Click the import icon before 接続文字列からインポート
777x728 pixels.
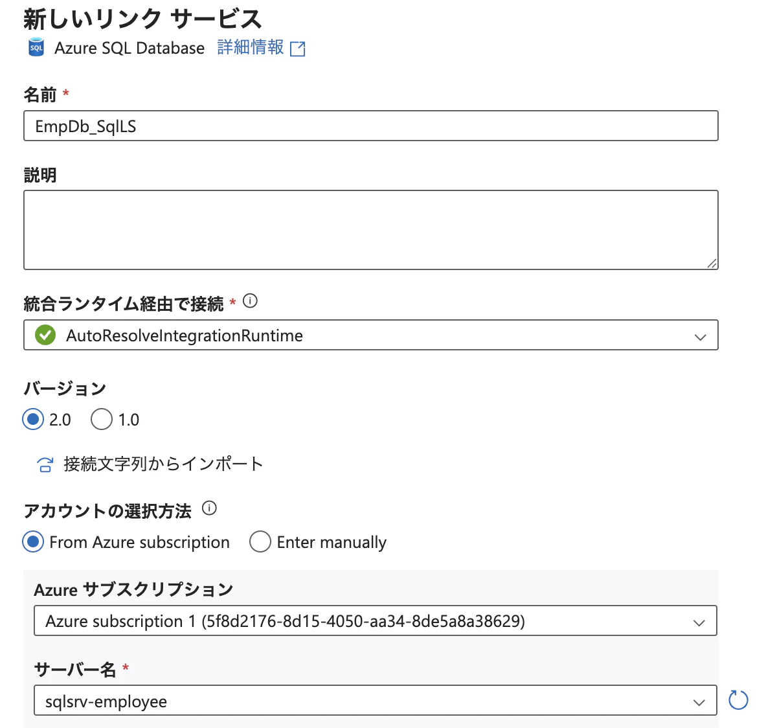coord(44,464)
